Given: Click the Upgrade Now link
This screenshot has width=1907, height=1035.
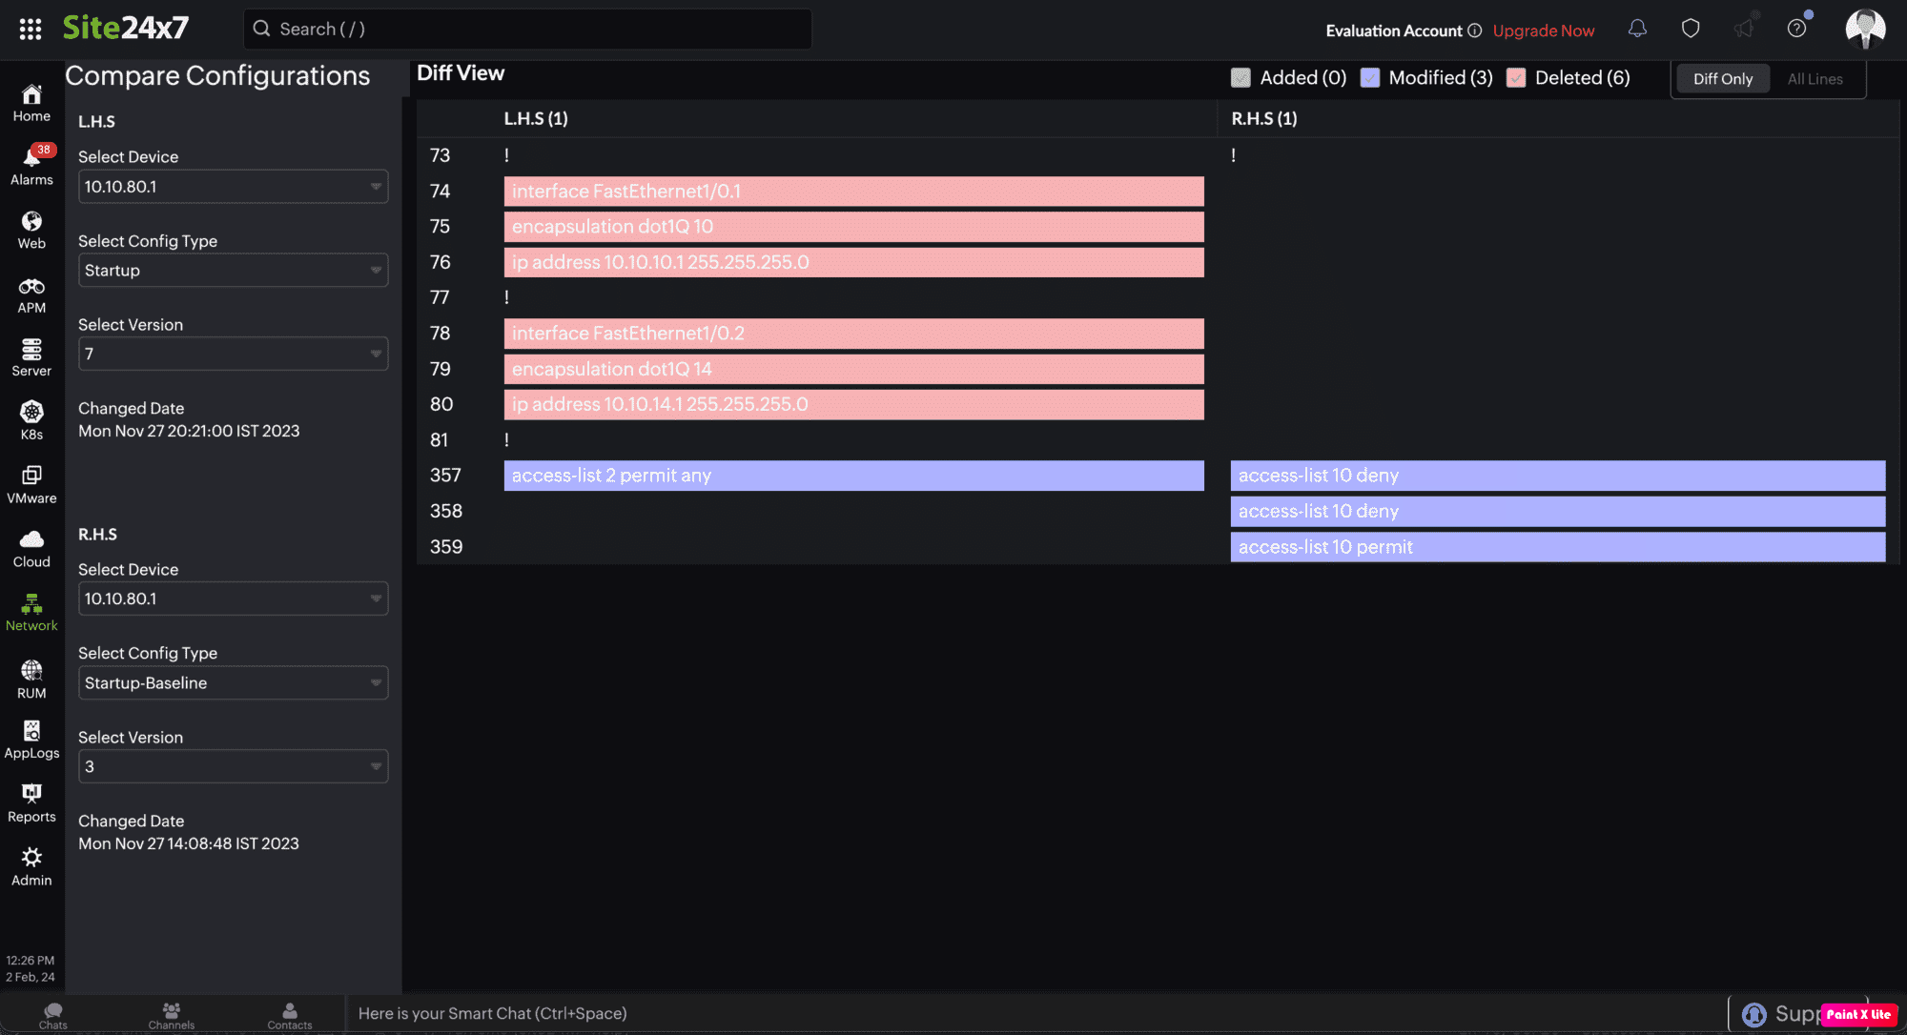Looking at the screenshot, I should pyautogui.click(x=1543, y=30).
